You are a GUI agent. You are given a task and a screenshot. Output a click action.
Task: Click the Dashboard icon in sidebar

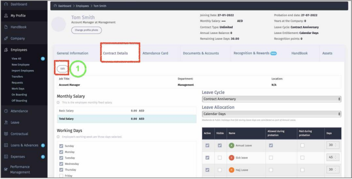[x=6, y=4]
